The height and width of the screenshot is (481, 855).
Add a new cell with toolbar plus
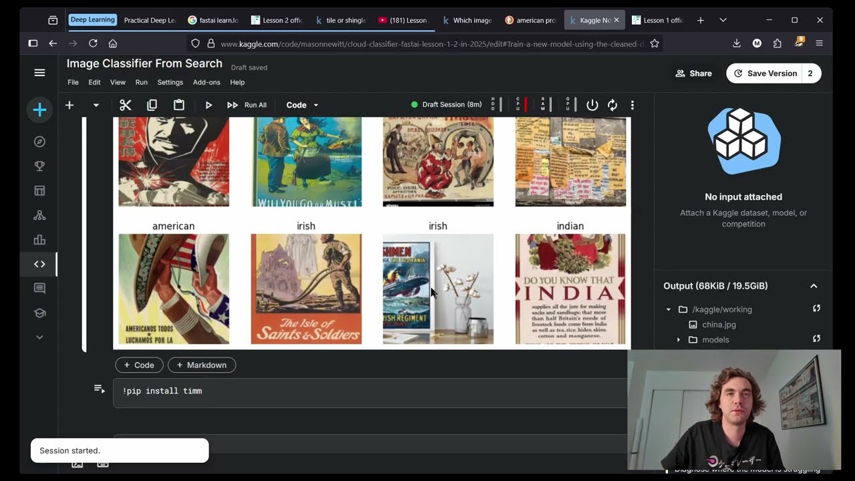point(69,105)
